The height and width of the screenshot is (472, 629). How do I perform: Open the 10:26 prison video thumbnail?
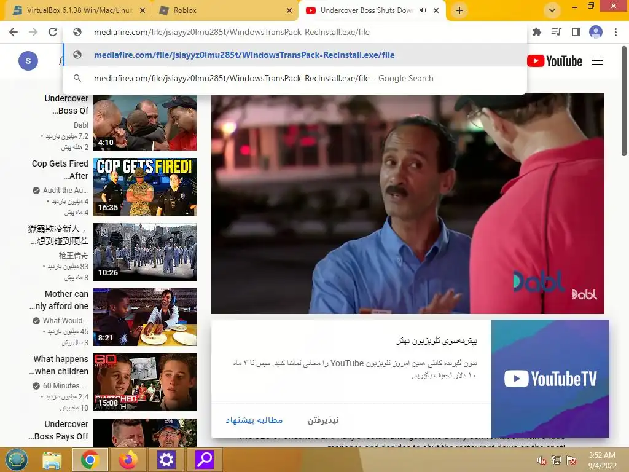145,251
